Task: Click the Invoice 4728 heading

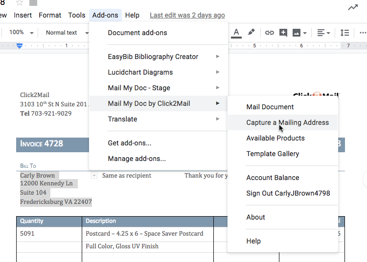Action: click(42, 143)
